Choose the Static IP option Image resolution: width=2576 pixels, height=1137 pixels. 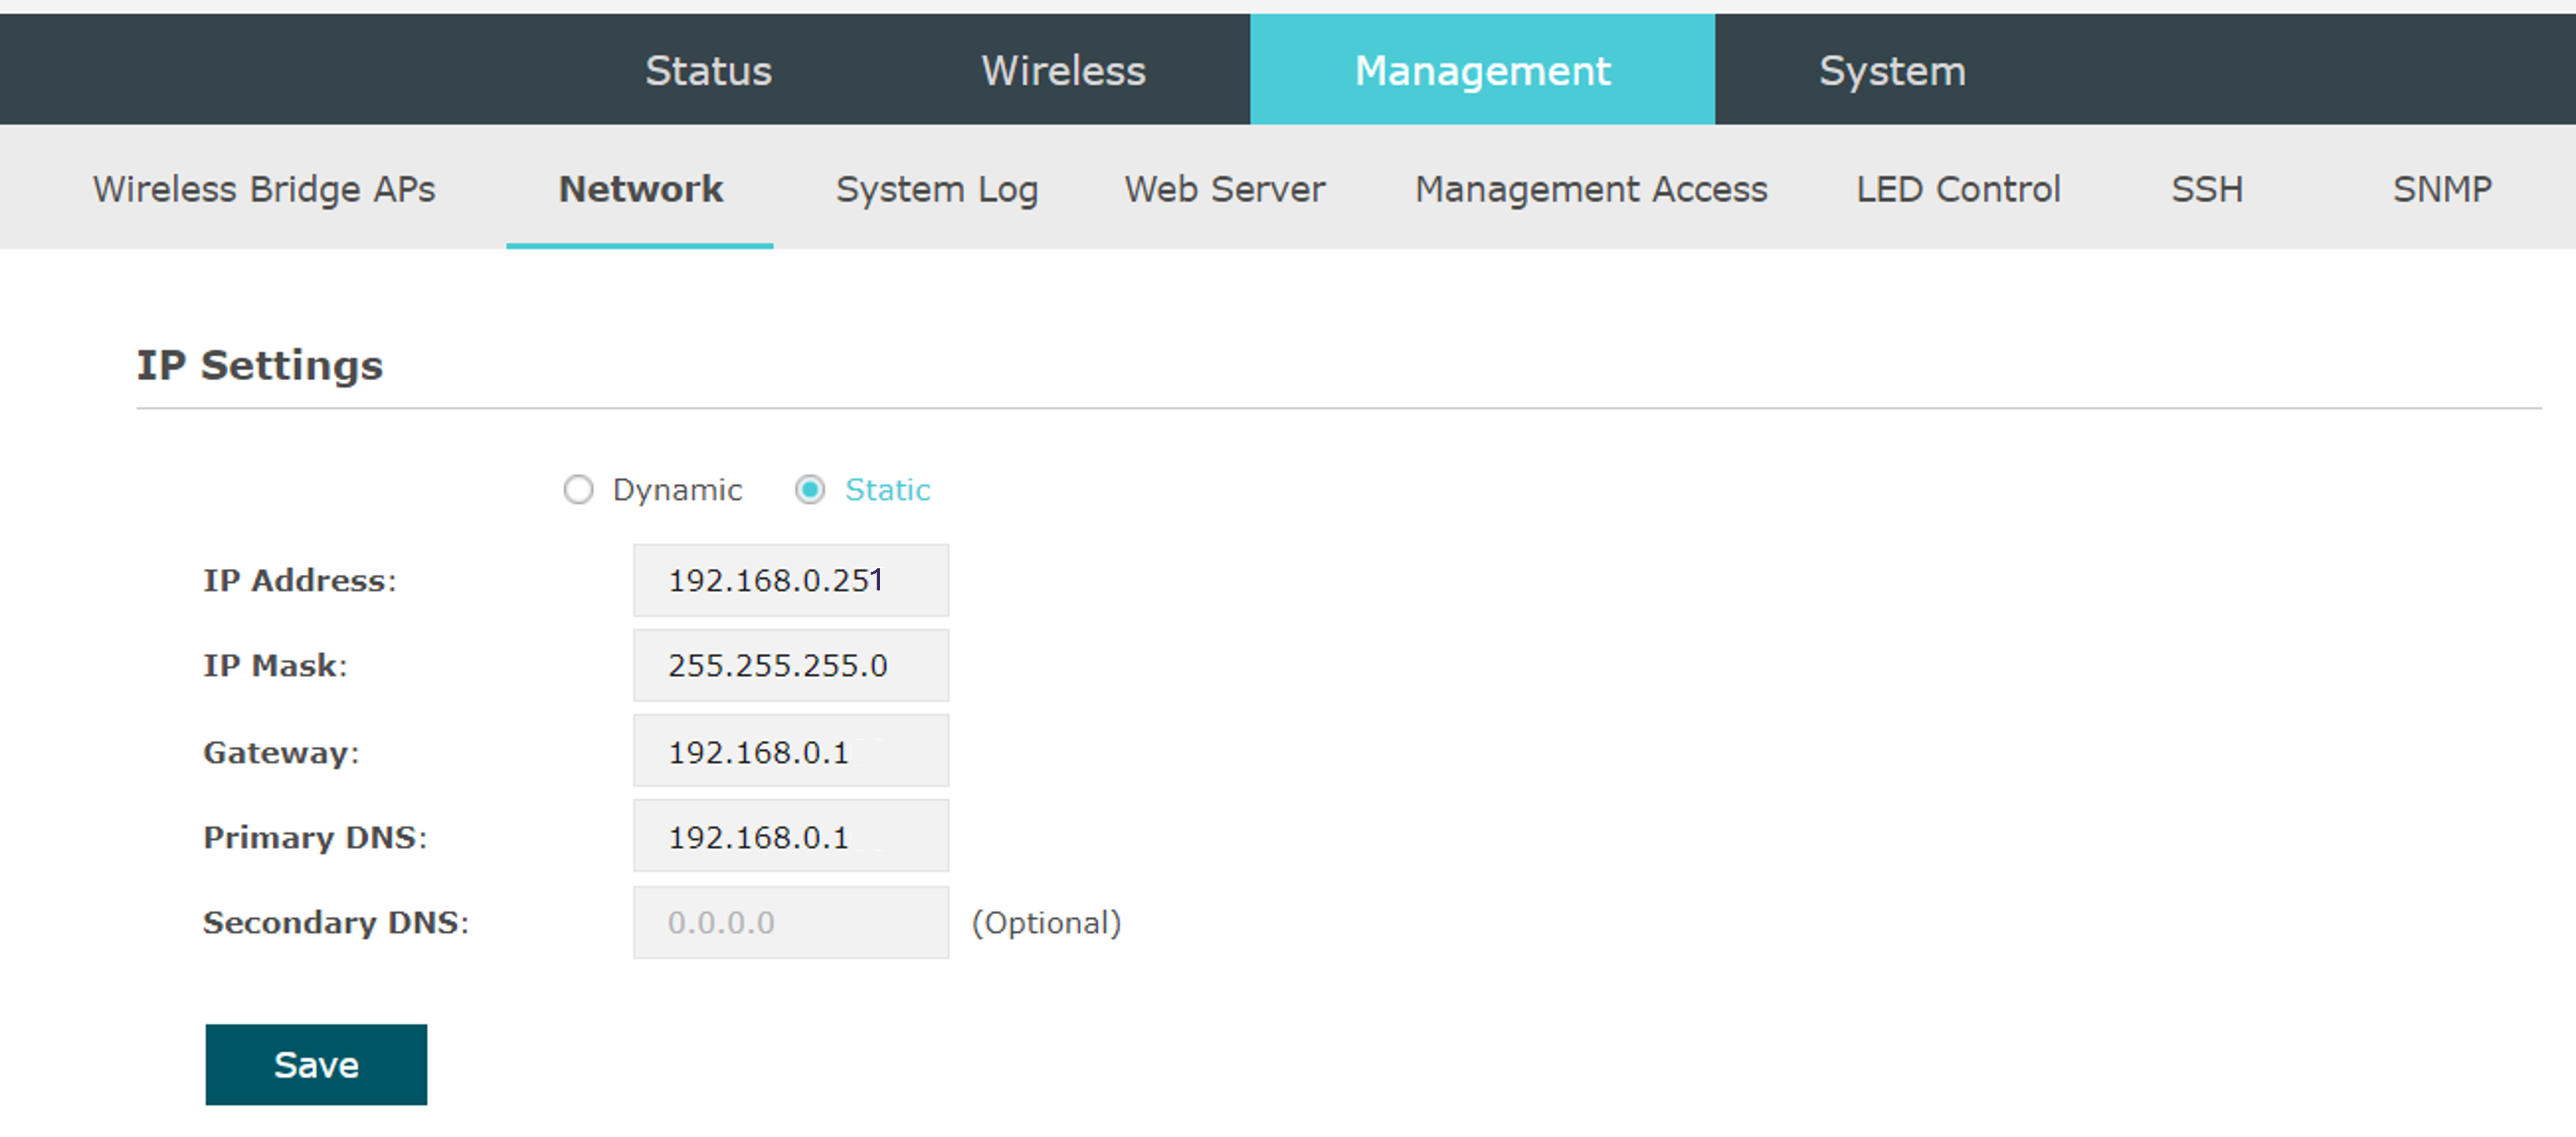[810, 490]
